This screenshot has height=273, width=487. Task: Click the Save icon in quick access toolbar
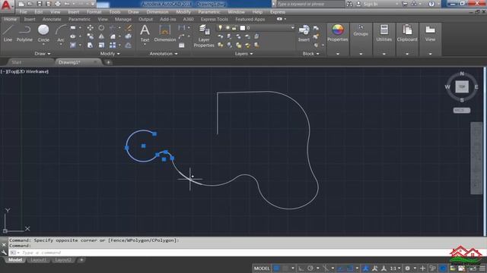coord(40,4)
